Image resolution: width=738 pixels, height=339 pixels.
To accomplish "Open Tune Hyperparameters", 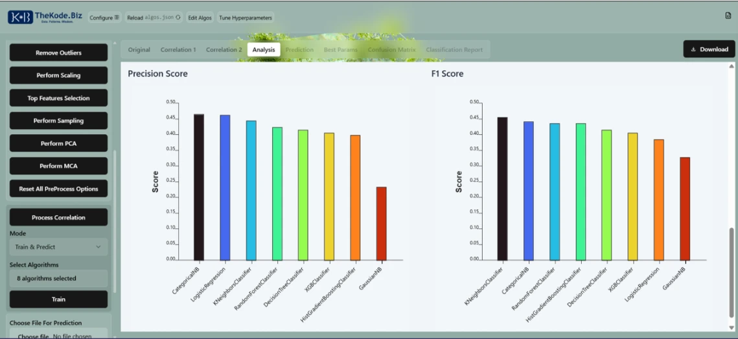I will (x=246, y=18).
